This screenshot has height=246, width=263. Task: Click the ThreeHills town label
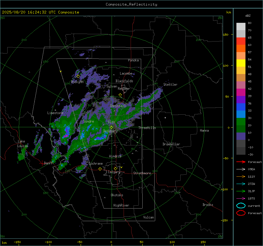(147, 128)
